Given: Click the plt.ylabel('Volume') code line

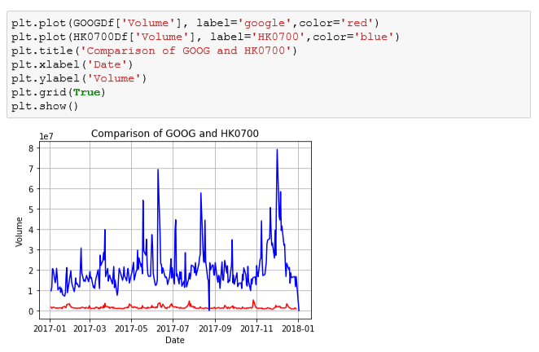Looking at the screenshot, I should 79,78.
